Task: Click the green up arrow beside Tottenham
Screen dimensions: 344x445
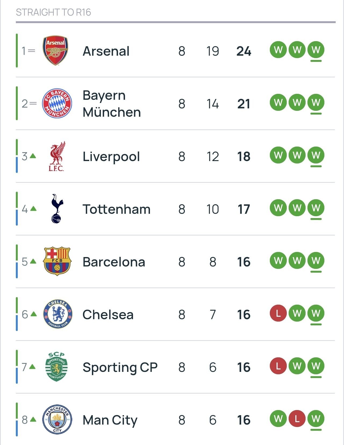Action: click(x=33, y=208)
